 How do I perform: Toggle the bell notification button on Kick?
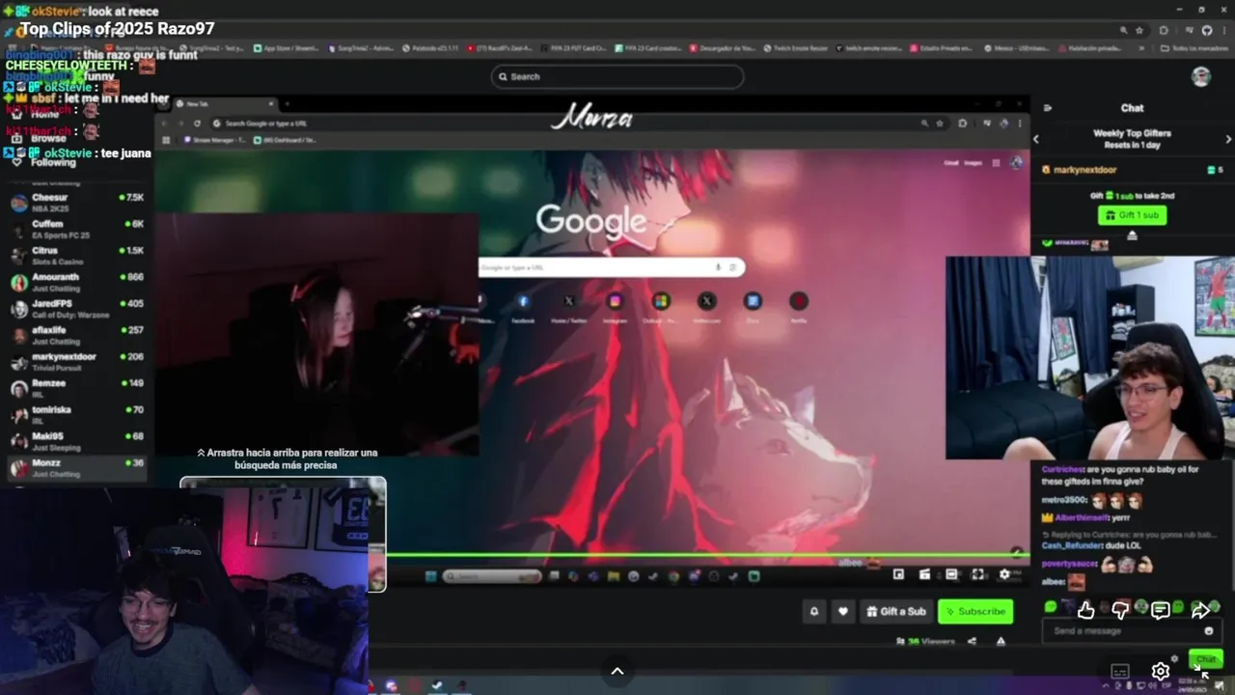pyautogui.click(x=813, y=611)
